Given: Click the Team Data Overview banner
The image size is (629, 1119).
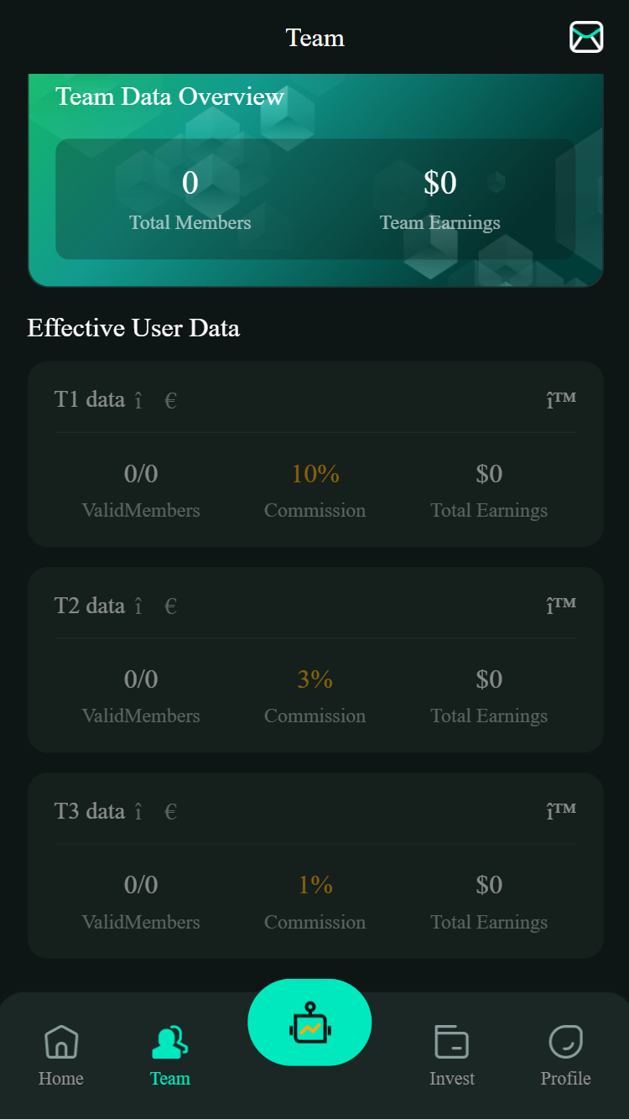Looking at the screenshot, I should pos(170,97).
